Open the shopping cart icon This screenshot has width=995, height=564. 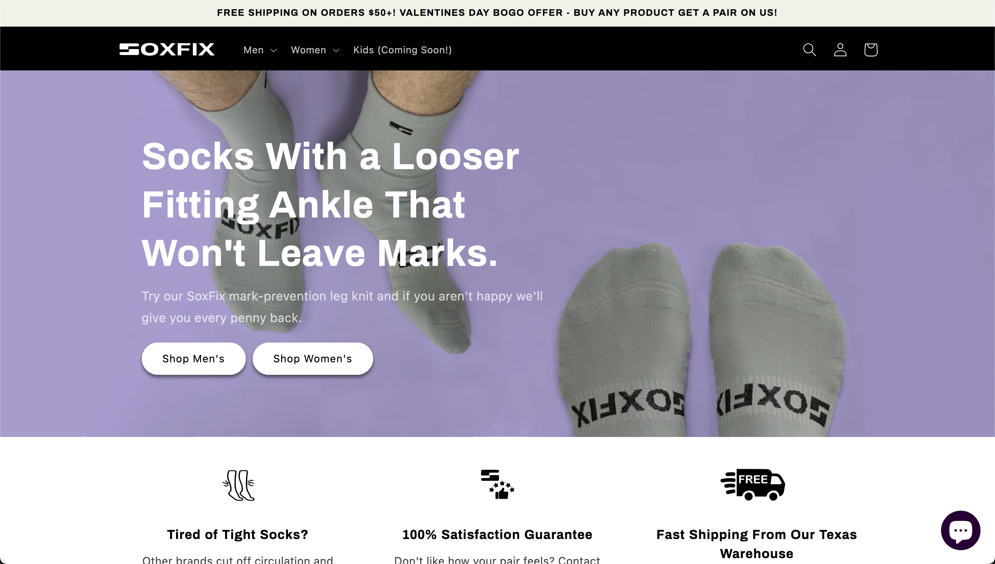871,50
